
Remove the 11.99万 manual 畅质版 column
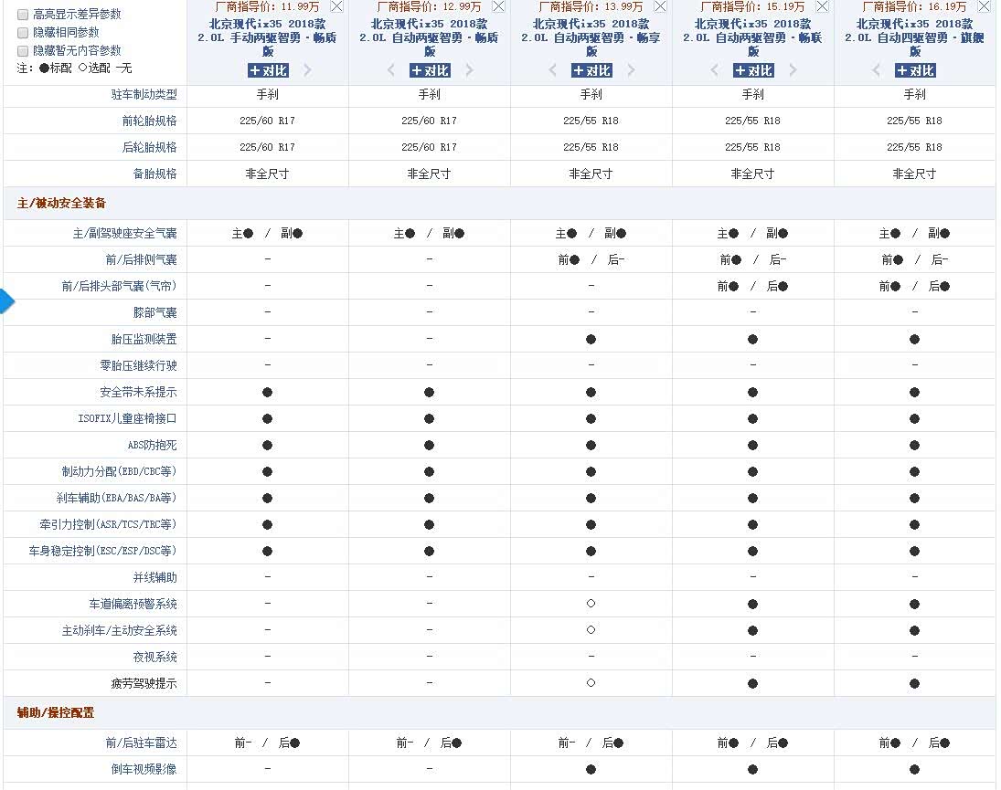336,6
